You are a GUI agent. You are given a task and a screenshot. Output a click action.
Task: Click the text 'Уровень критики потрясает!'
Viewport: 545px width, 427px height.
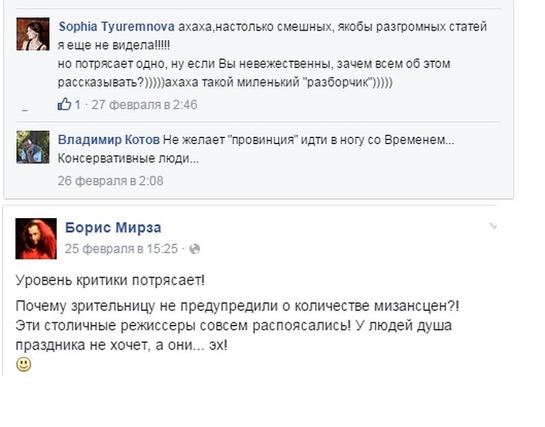tap(110, 280)
